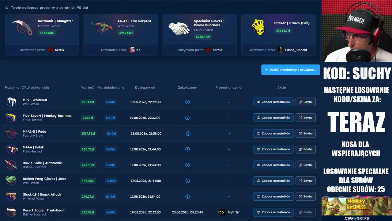Click the AK-47 Fire Serpent image

pyautogui.click(x=102, y=27)
